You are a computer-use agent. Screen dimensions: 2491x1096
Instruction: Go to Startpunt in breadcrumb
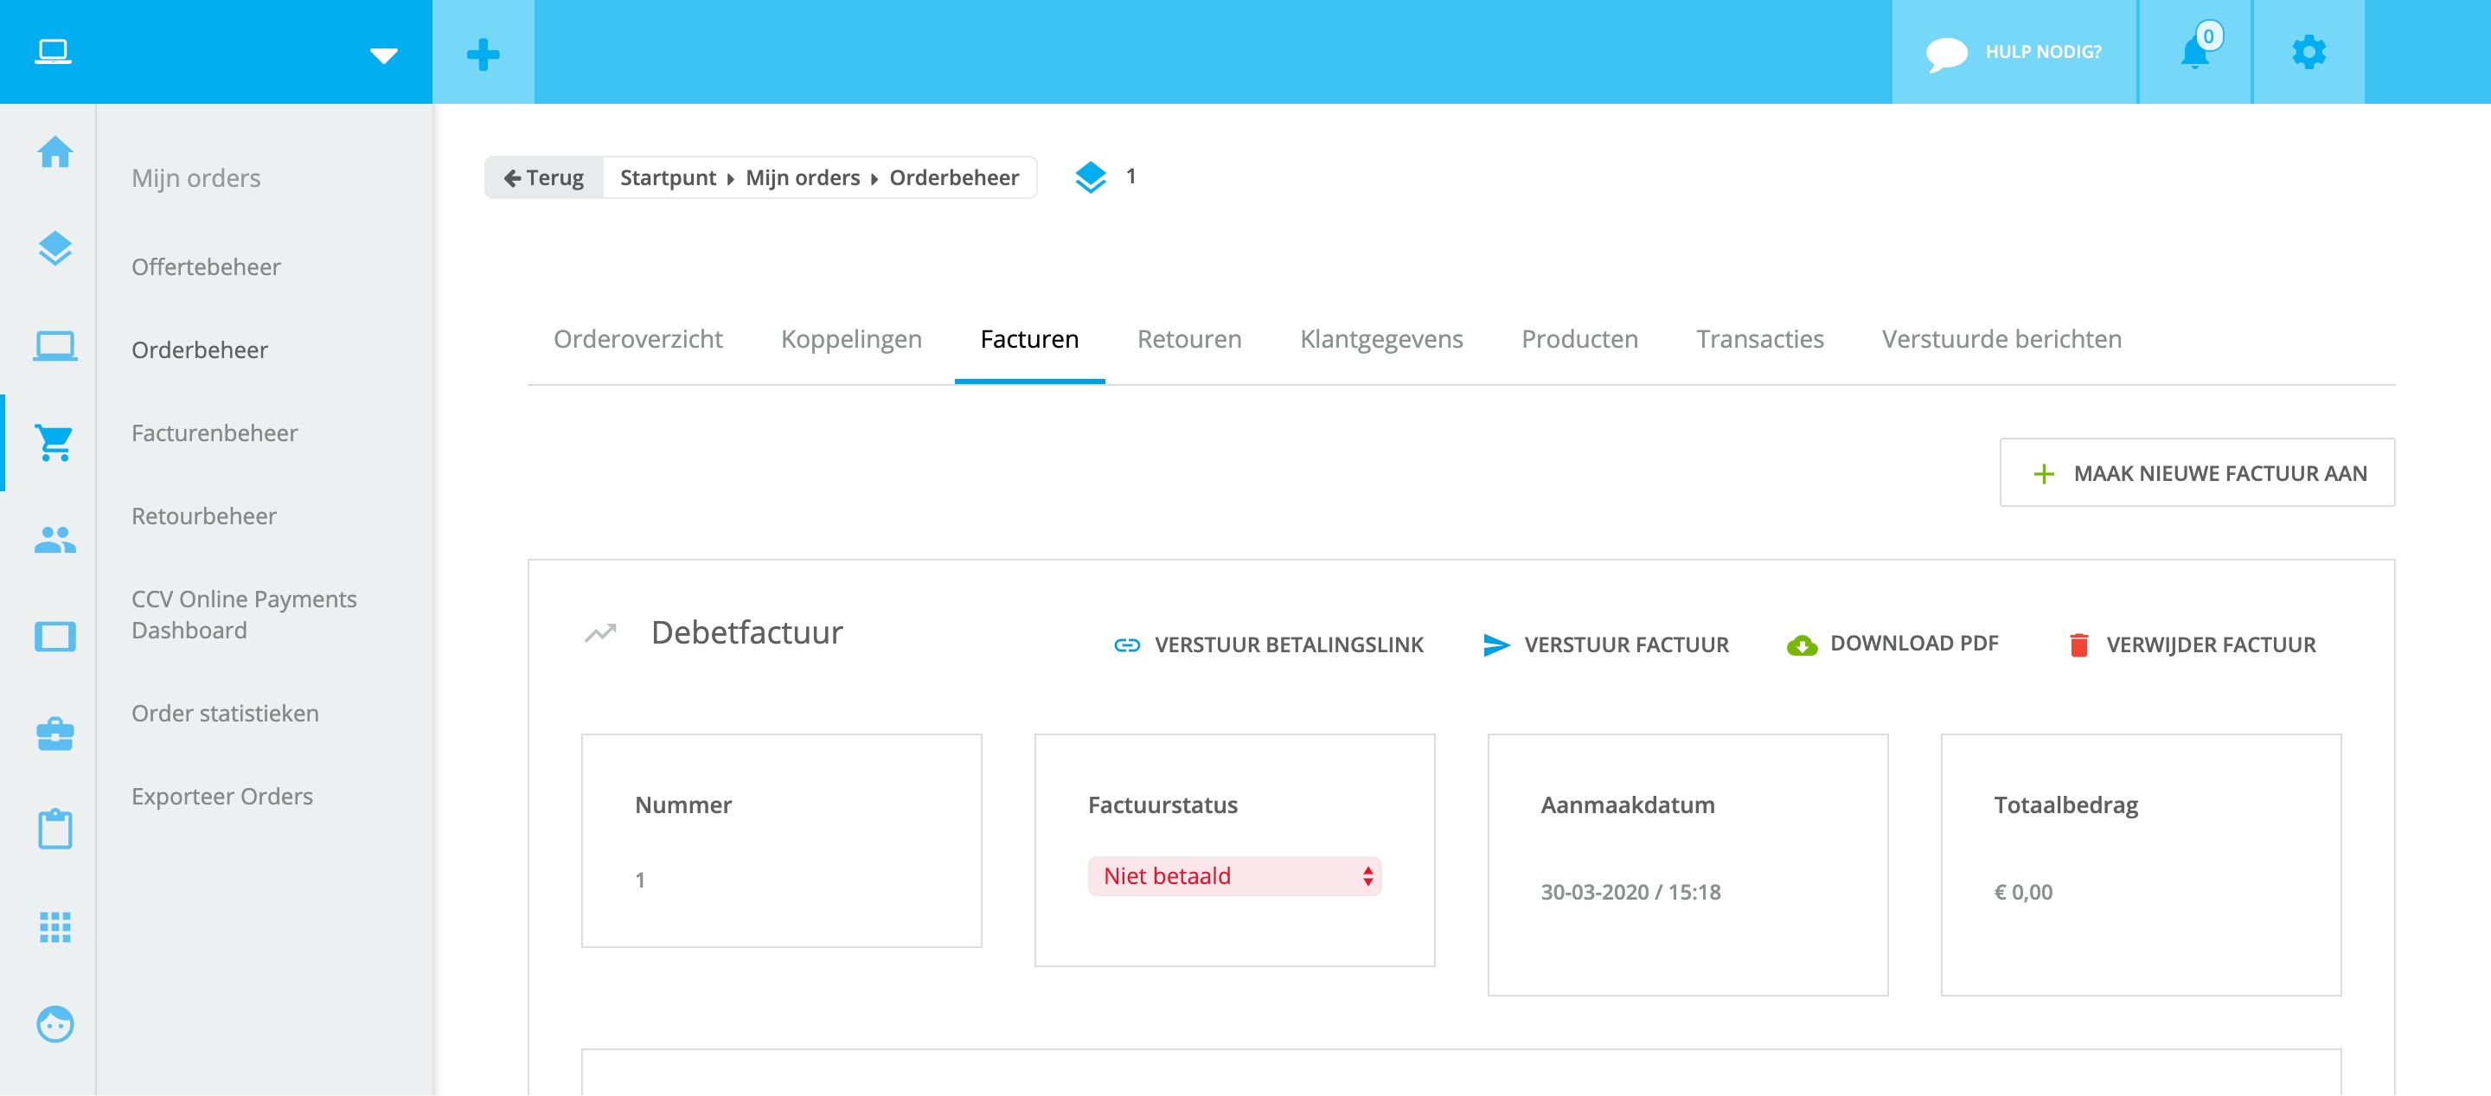coord(669,178)
